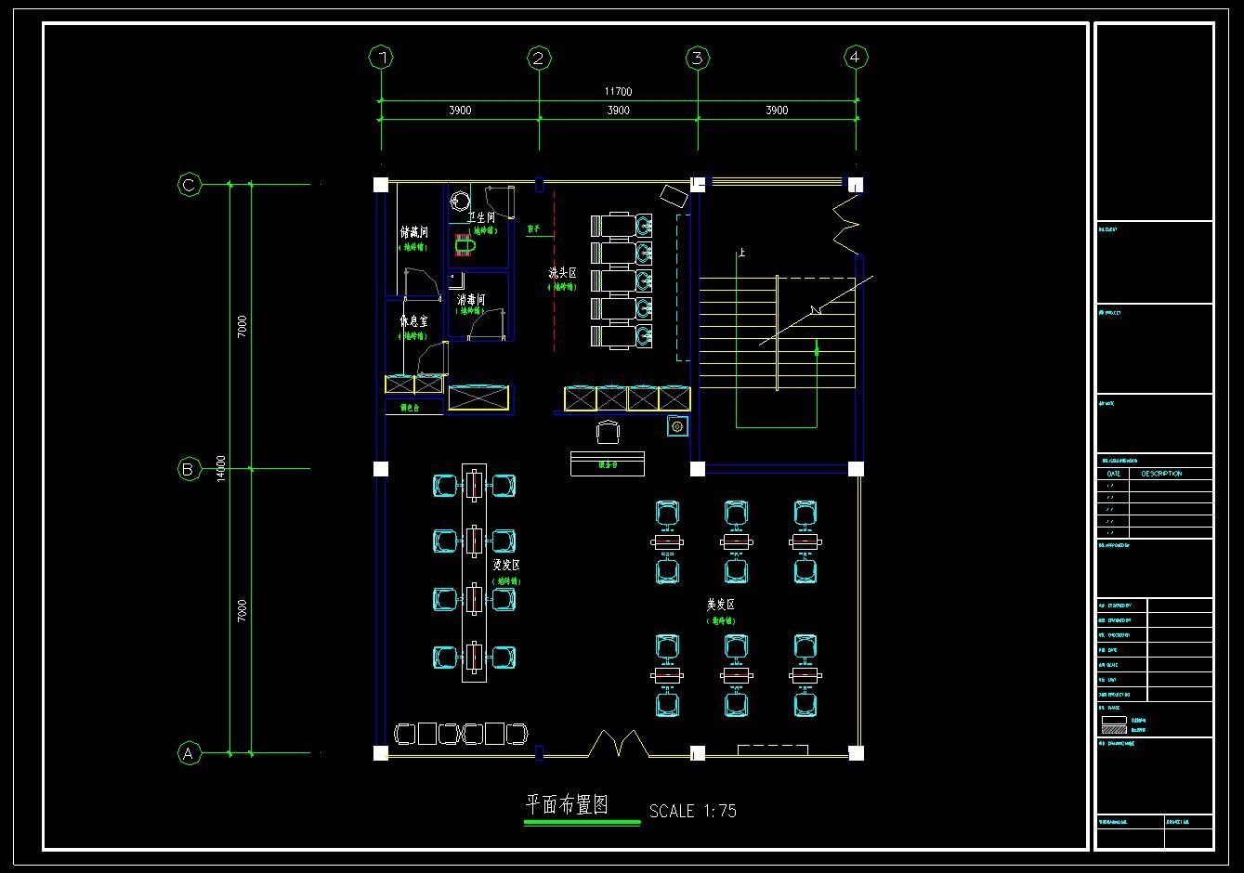
Task: Click the 洗头区 area label
Action: pyautogui.click(x=562, y=273)
